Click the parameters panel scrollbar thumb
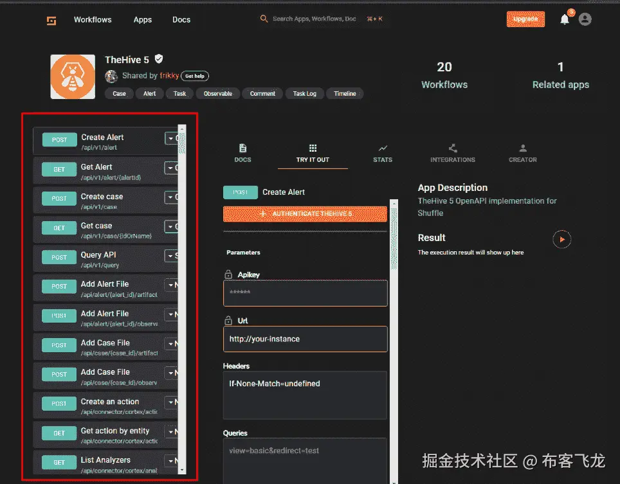Screen dimensions: 620x484 click(x=394, y=238)
